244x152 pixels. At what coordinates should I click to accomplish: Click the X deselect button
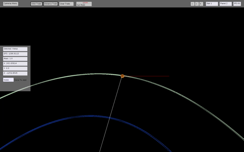point(201,4)
